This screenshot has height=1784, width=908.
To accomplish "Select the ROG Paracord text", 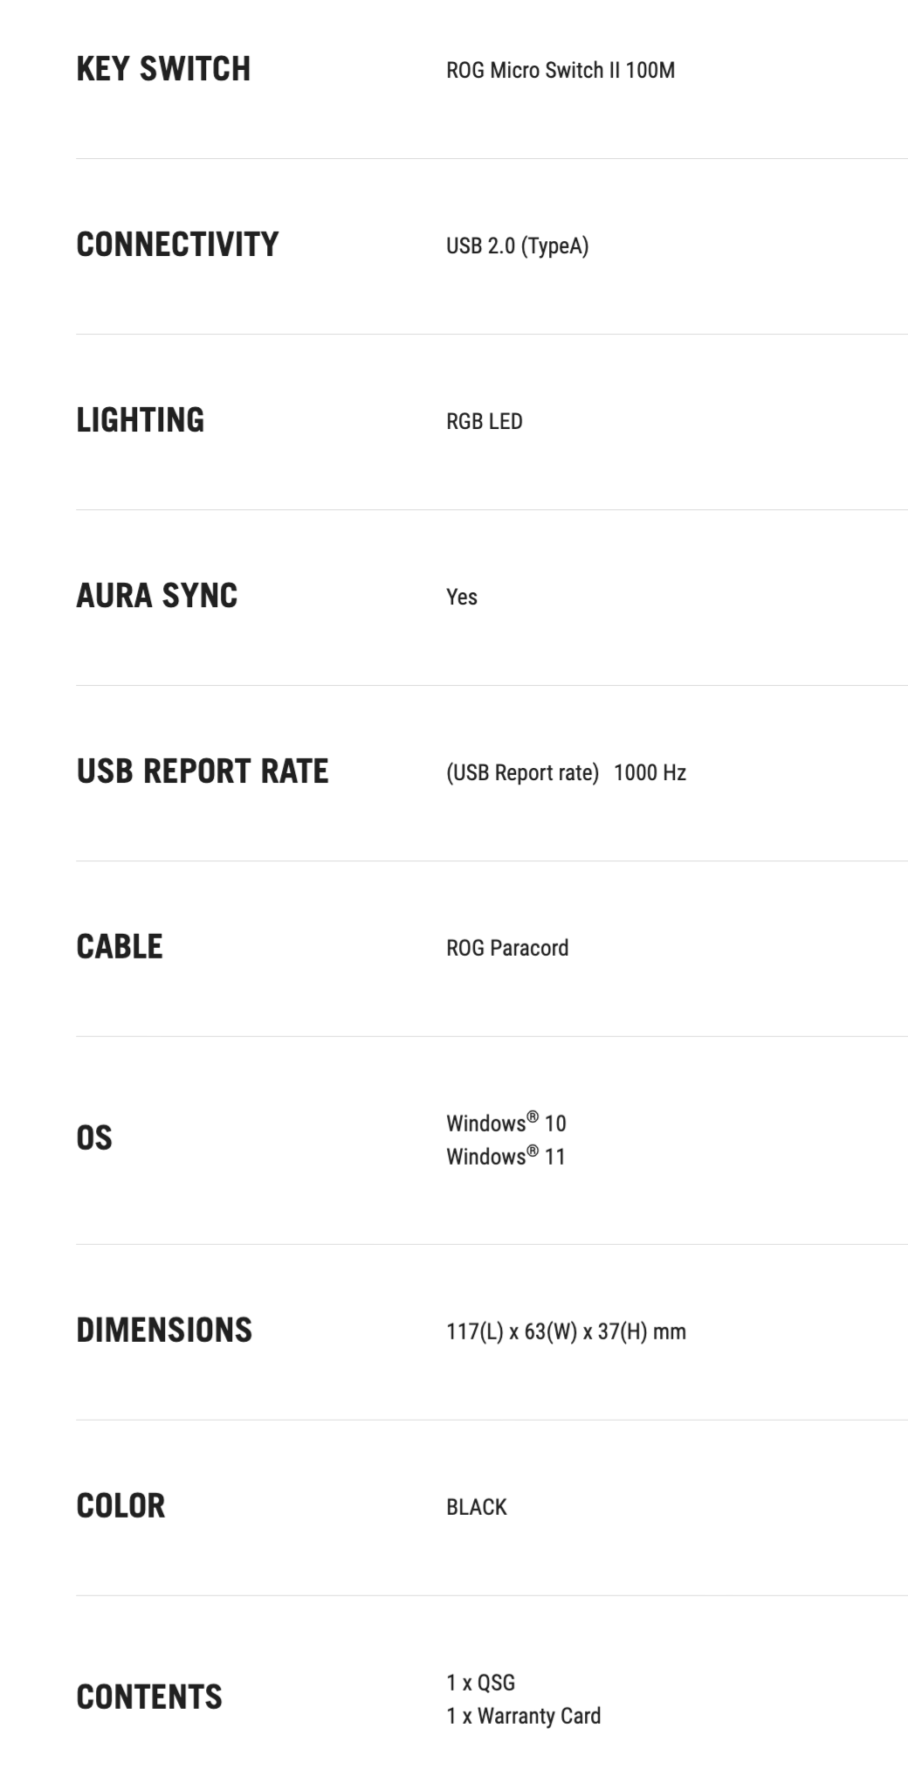I will [506, 949].
